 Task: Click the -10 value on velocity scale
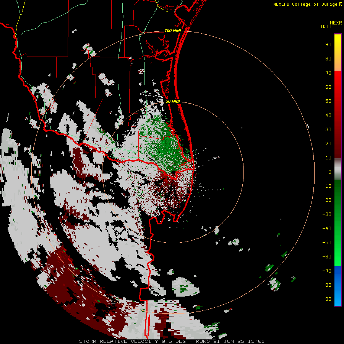pos(327,186)
